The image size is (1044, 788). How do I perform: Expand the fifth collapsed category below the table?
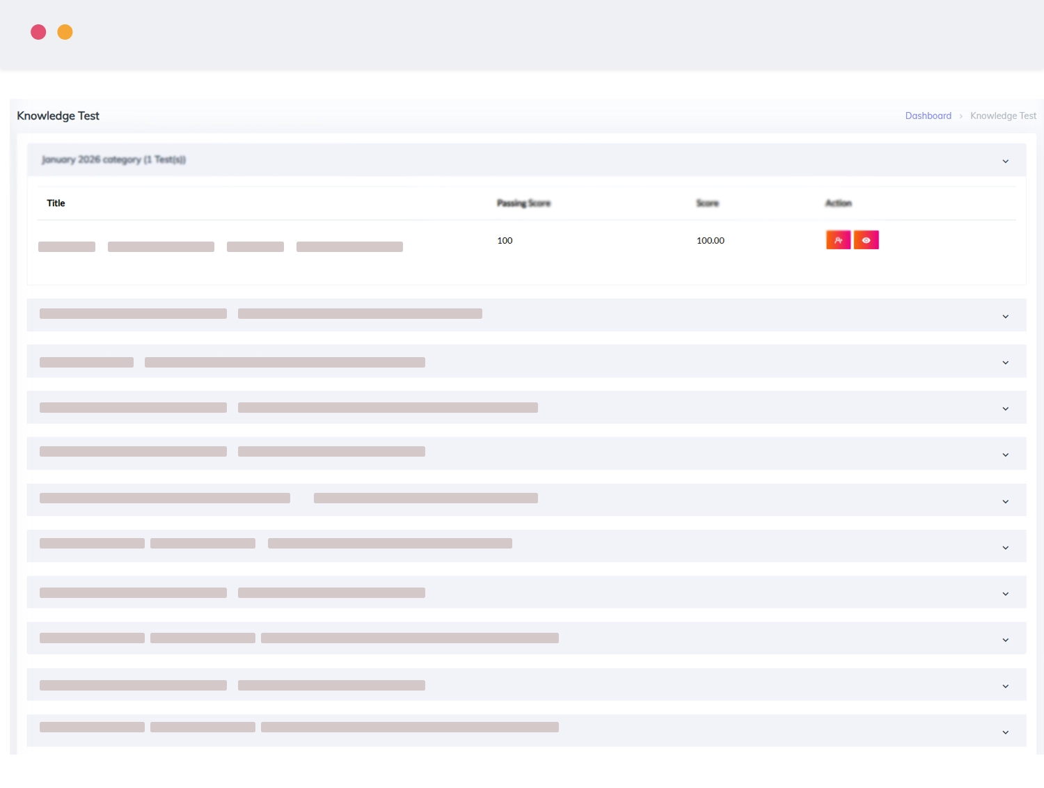coord(1005,501)
